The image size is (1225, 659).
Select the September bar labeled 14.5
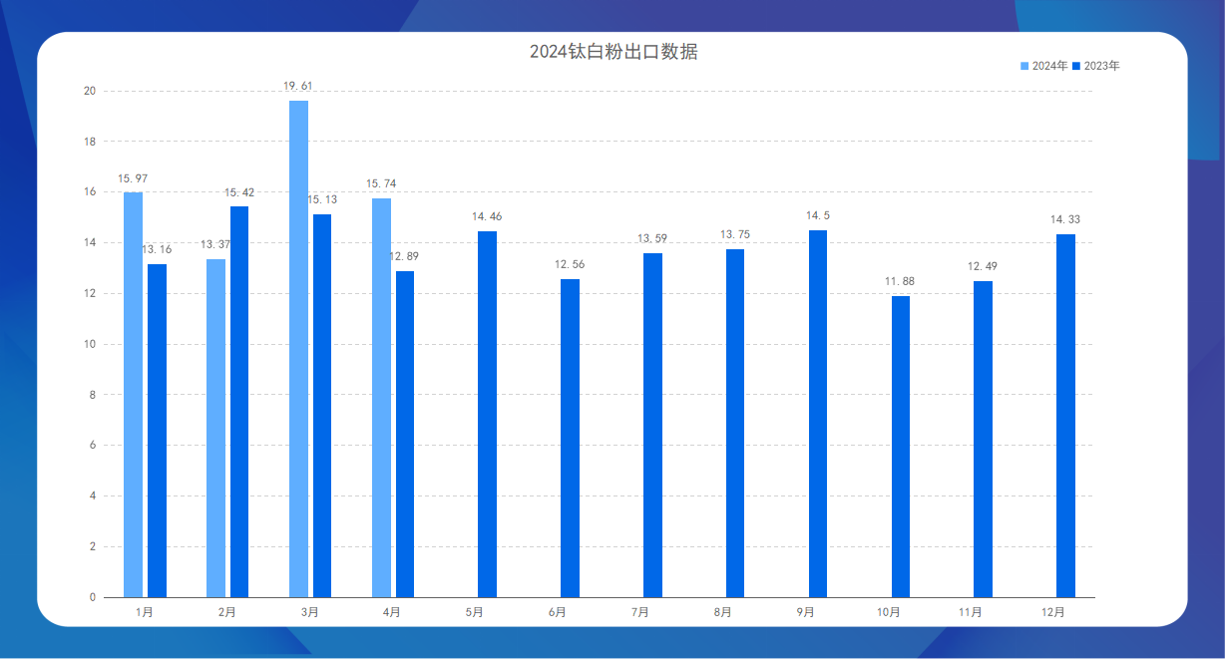818,414
